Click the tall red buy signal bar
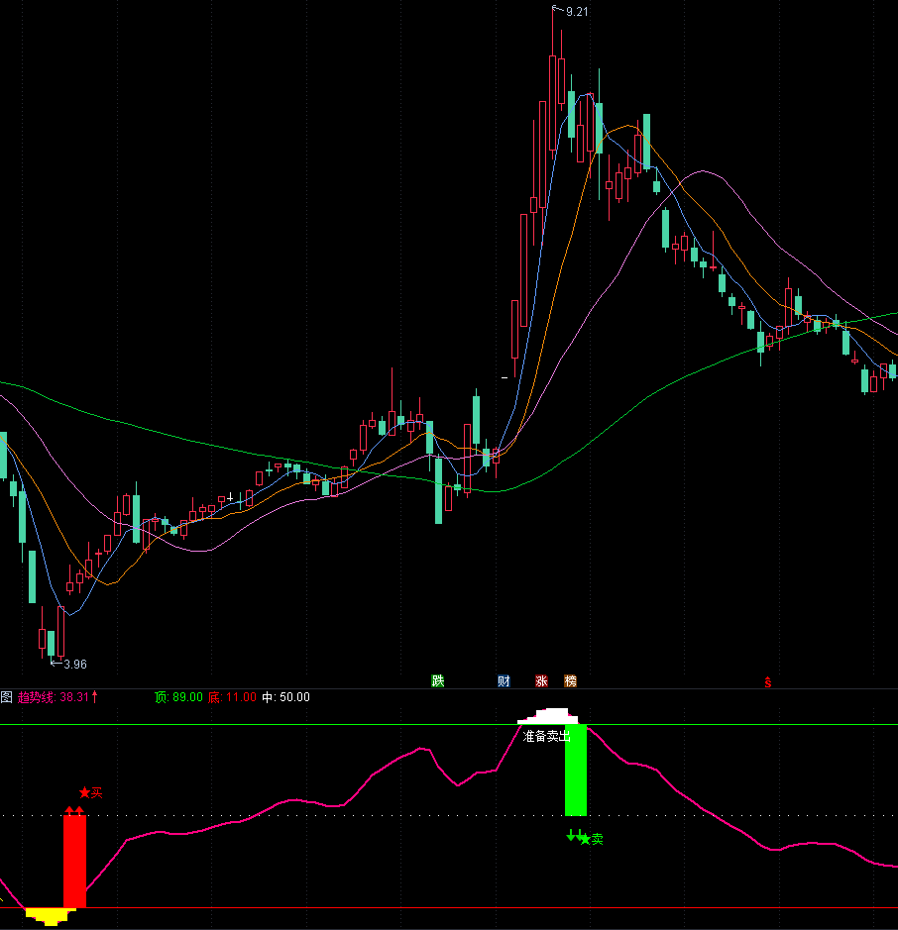The height and width of the screenshot is (930, 898). 74,862
